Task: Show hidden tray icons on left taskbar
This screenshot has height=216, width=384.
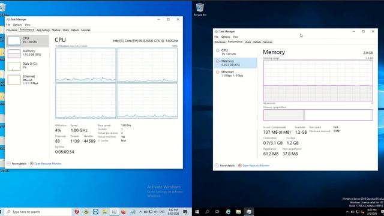Action: point(140,212)
